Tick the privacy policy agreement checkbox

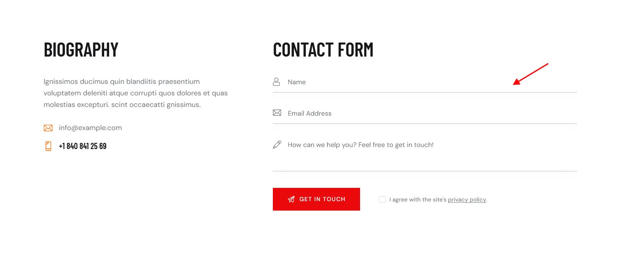pos(382,199)
